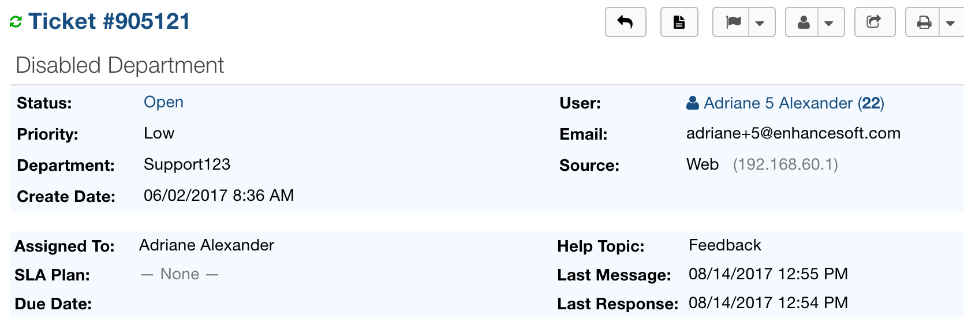Click the green refresh icon beside ticket number
964x322 pixels.
tap(16, 22)
